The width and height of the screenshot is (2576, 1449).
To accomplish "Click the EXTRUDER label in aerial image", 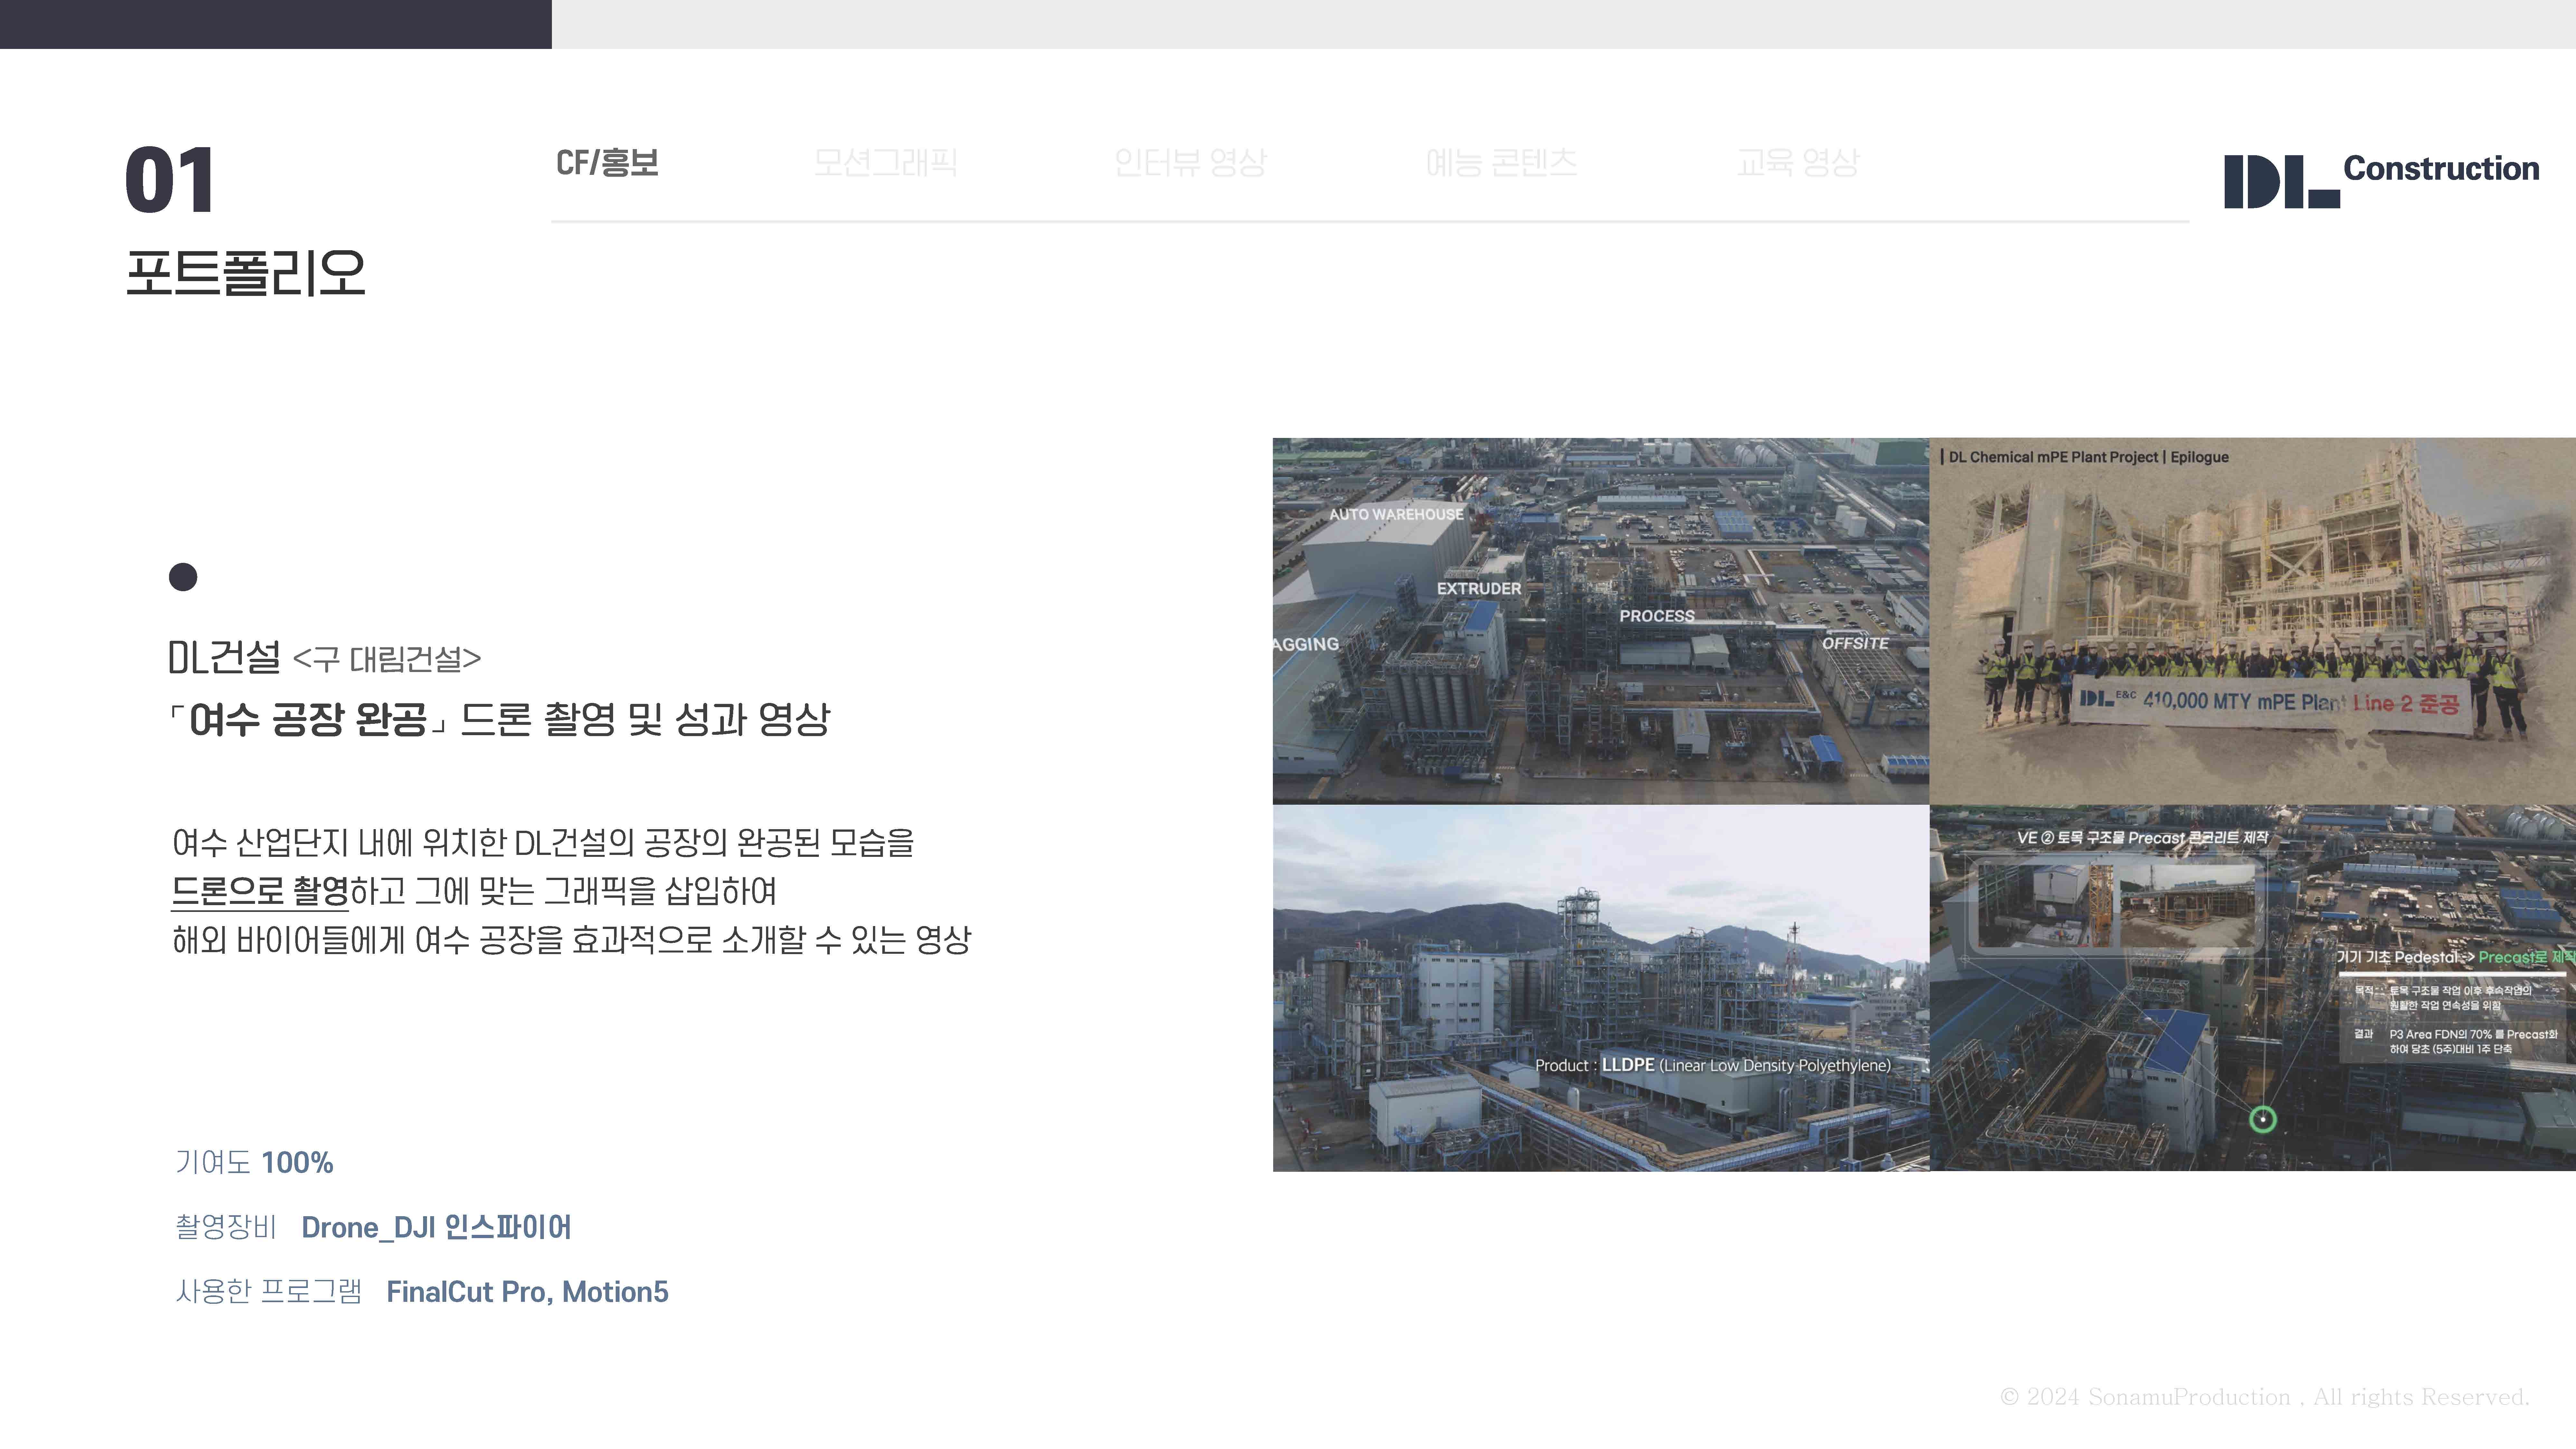I will pos(1479,589).
